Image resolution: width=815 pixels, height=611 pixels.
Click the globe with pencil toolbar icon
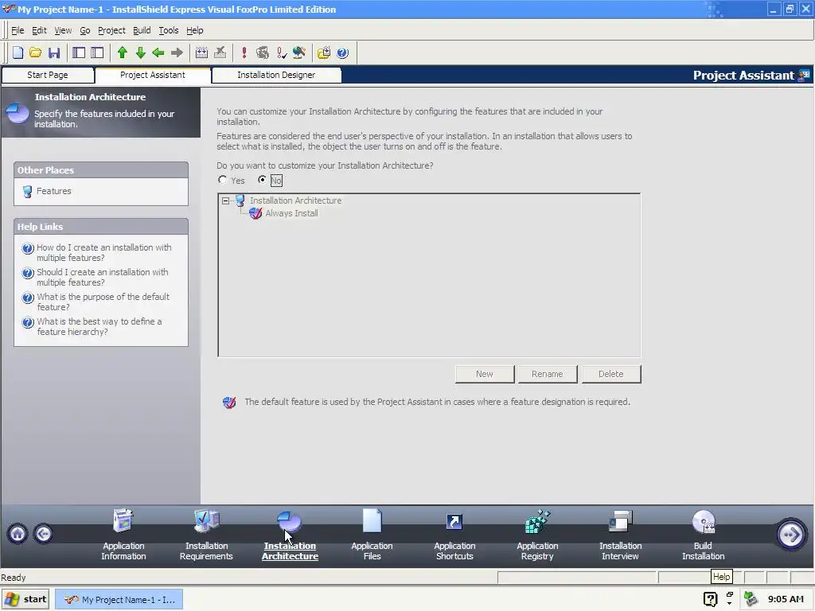(x=299, y=53)
